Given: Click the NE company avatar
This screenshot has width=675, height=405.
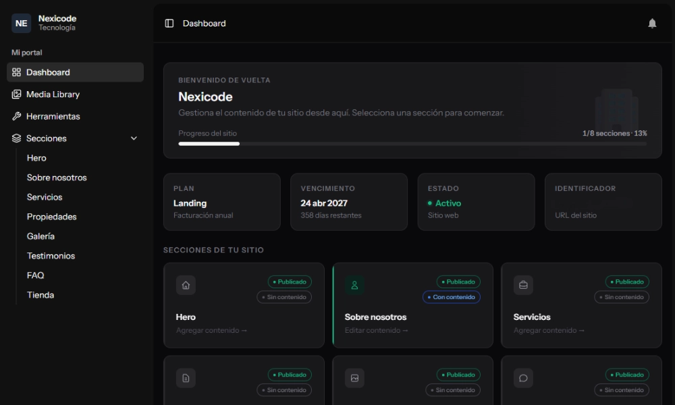Looking at the screenshot, I should (x=21, y=23).
